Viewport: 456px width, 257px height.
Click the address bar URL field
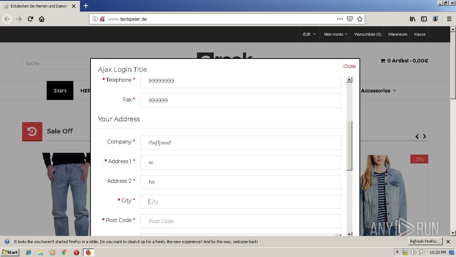pyautogui.click(x=221, y=19)
